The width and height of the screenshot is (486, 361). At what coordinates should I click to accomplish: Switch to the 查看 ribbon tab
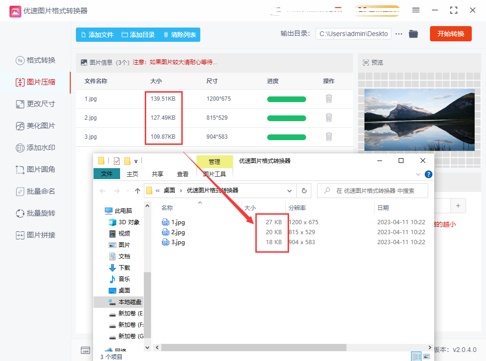coord(183,174)
